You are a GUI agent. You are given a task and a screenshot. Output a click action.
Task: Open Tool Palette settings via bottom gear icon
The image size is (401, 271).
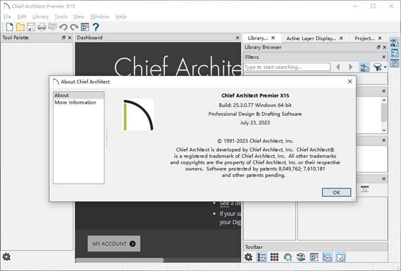click(x=6, y=257)
